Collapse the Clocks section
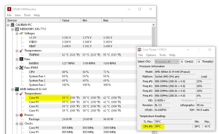 coord(17,124)
